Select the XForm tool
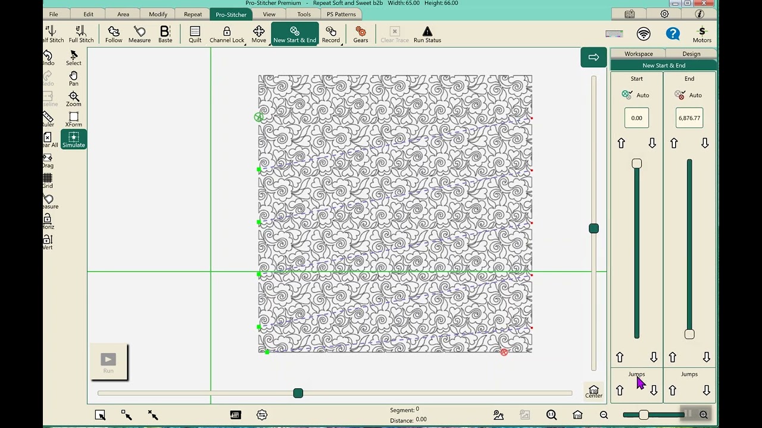The width and height of the screenshot is (762, 428). point(73,119)
